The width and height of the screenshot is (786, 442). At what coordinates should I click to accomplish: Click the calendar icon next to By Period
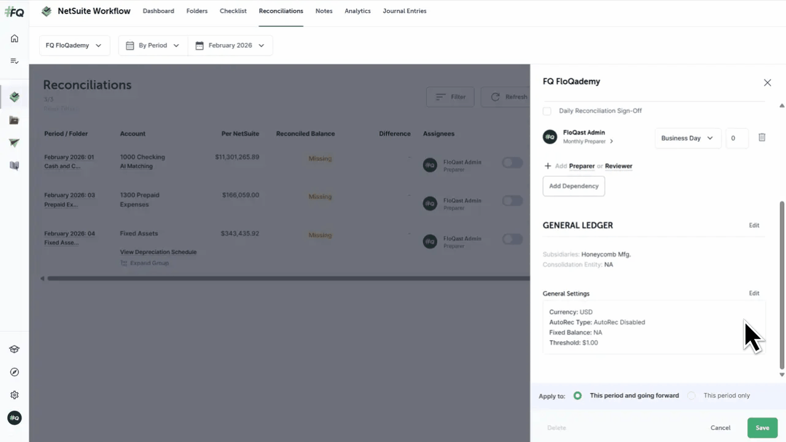click(130, 45)
